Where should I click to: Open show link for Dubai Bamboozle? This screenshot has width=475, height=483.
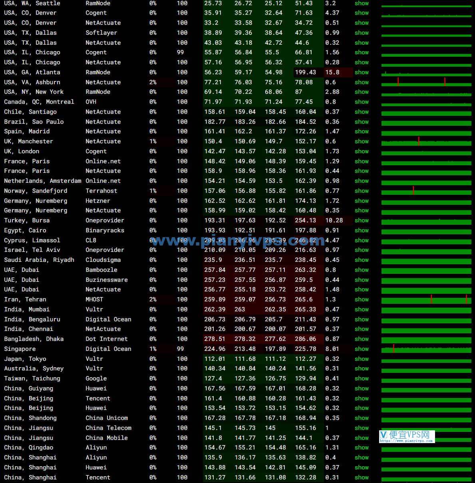coord(362,270)
